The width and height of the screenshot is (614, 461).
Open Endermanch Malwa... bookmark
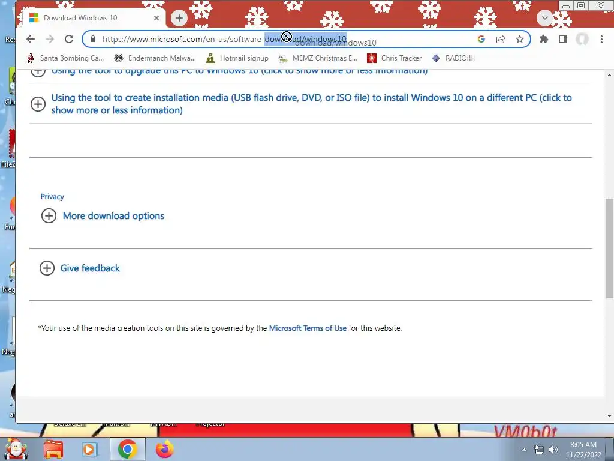[155, 58]
